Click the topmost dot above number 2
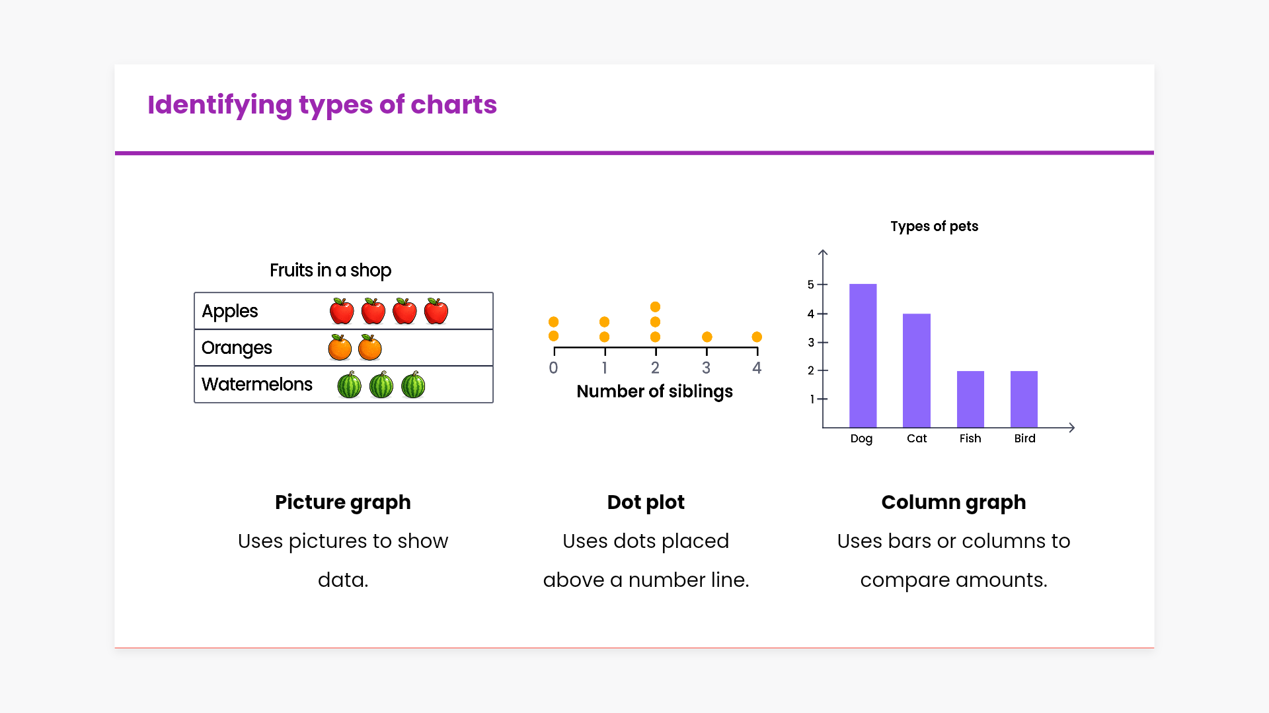Image resolution: width=1269 pixels, height=713 pixels. tap(655, 307)
